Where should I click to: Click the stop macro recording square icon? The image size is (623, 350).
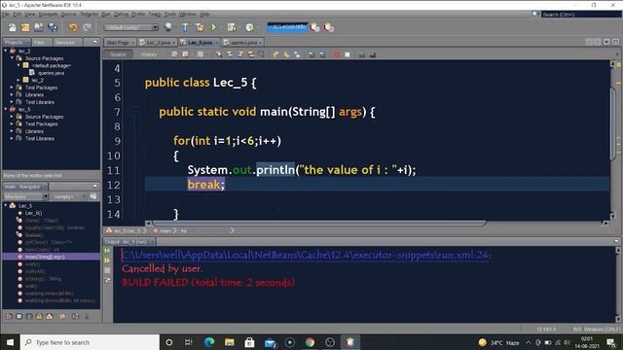click(x=348, y=54)
